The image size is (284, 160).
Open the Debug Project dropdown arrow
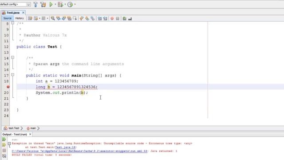coord(65,4)
